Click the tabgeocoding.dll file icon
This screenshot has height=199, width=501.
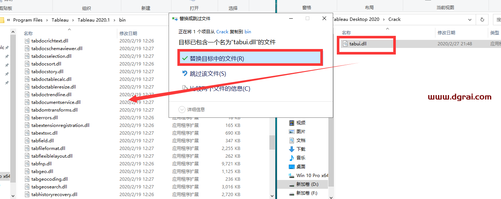point(27,179)
